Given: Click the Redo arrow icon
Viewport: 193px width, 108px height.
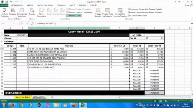Looking at the screenshot, I should [16, 1].
